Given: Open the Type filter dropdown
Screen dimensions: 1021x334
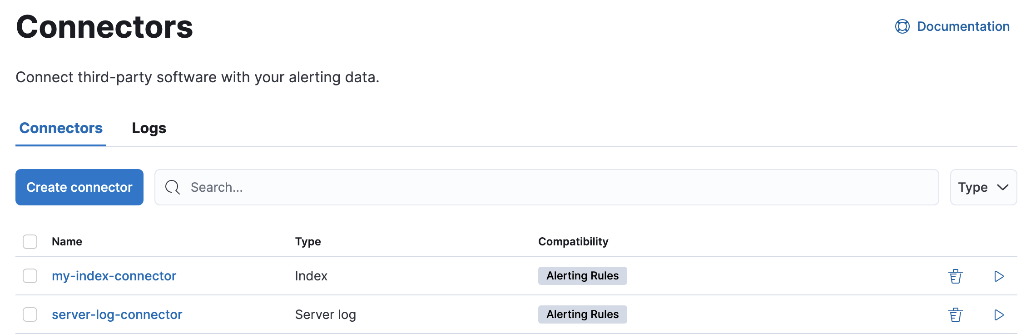Looking at the screenshot, I should coord(983,187).
